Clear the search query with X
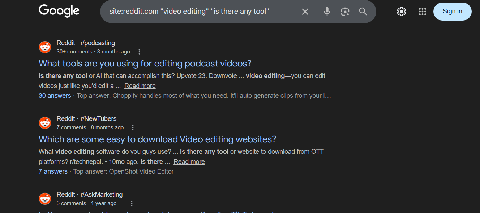480x213 pixels. pos(305,12)
